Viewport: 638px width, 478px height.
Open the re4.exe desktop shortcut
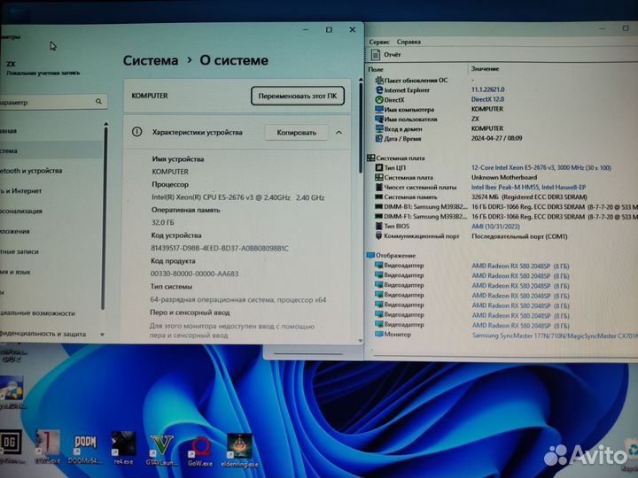[123, 448]
